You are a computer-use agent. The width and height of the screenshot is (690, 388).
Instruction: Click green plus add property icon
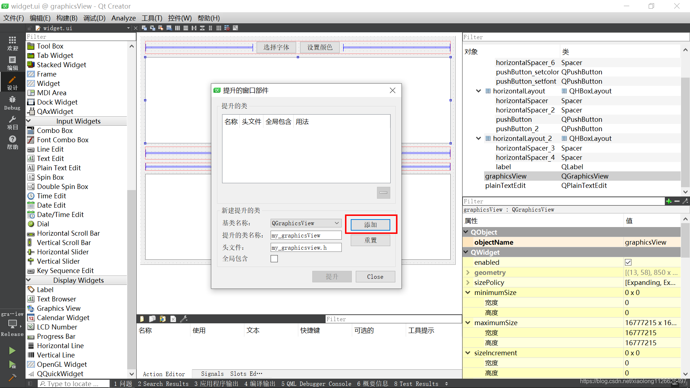[x=669, y=201]
